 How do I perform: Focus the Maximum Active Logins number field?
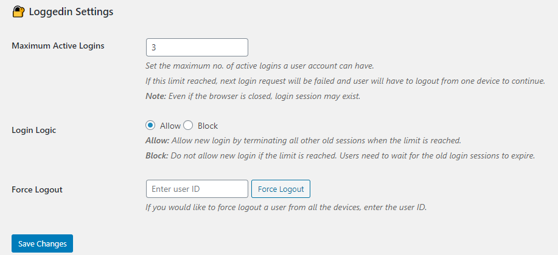197,47
